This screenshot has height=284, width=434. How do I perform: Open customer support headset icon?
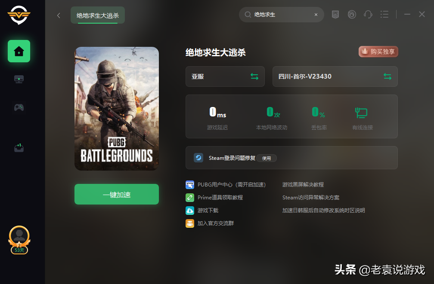coord(368,15)
